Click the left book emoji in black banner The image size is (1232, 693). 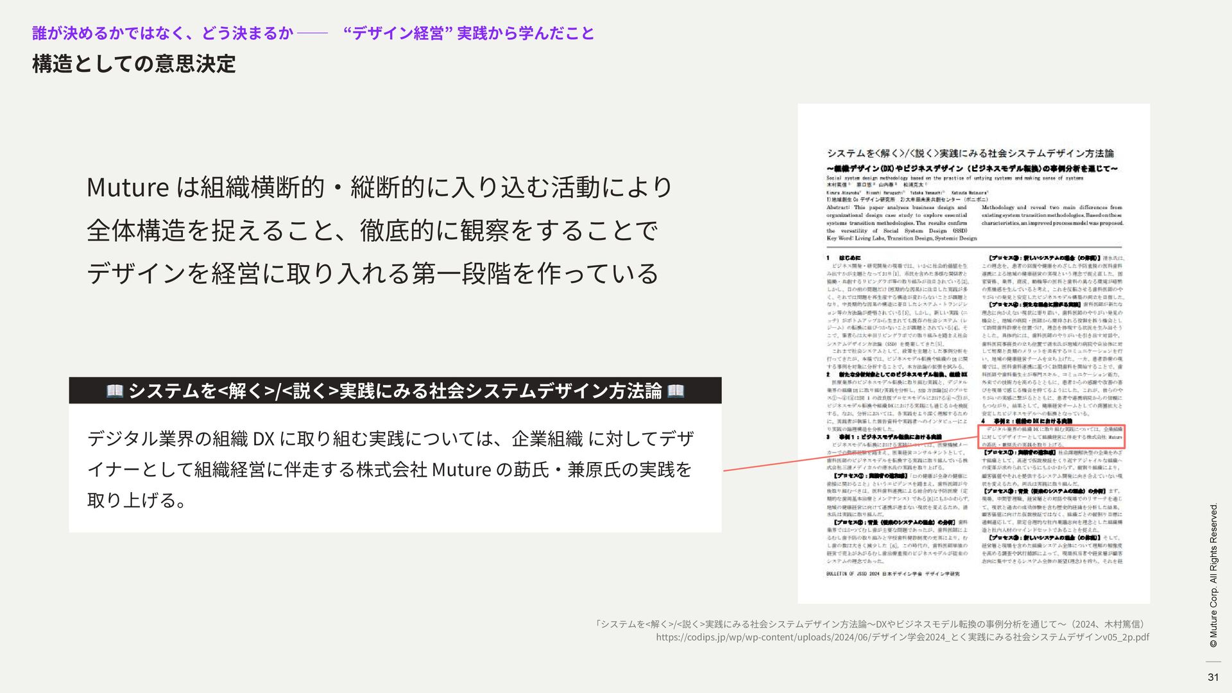pos(115,391)
